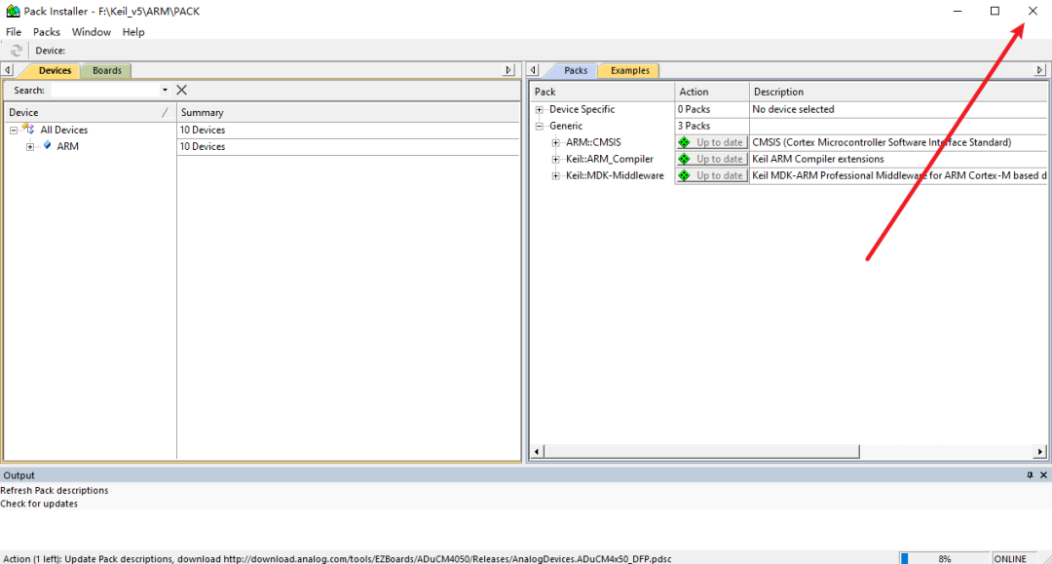1052x564 pixels.
Task: Open the File menu
Action: (14, 31)
